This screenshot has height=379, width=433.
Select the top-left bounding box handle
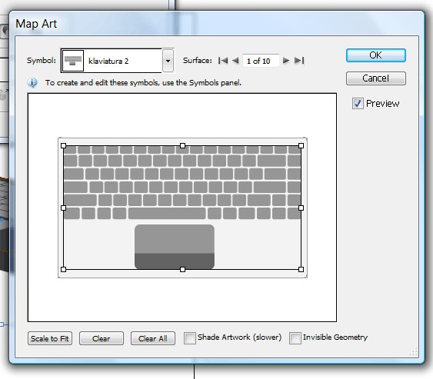63,146
